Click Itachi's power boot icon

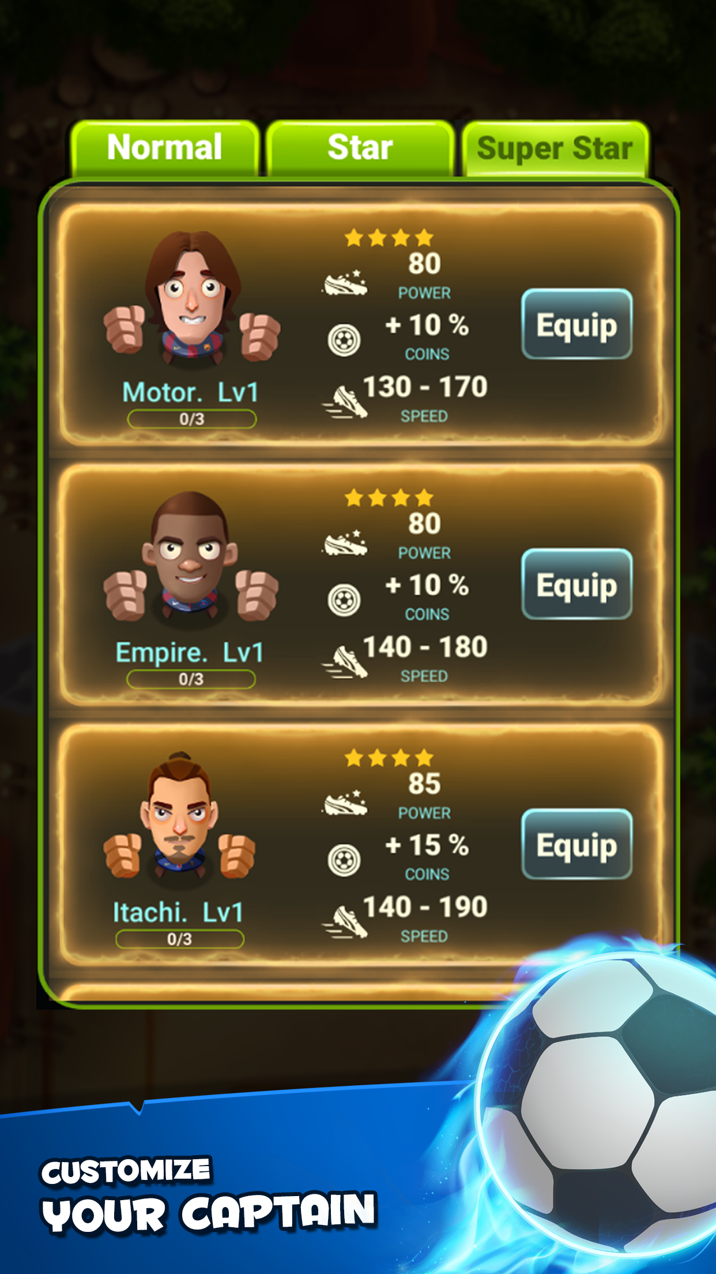(x=345, y=803)
